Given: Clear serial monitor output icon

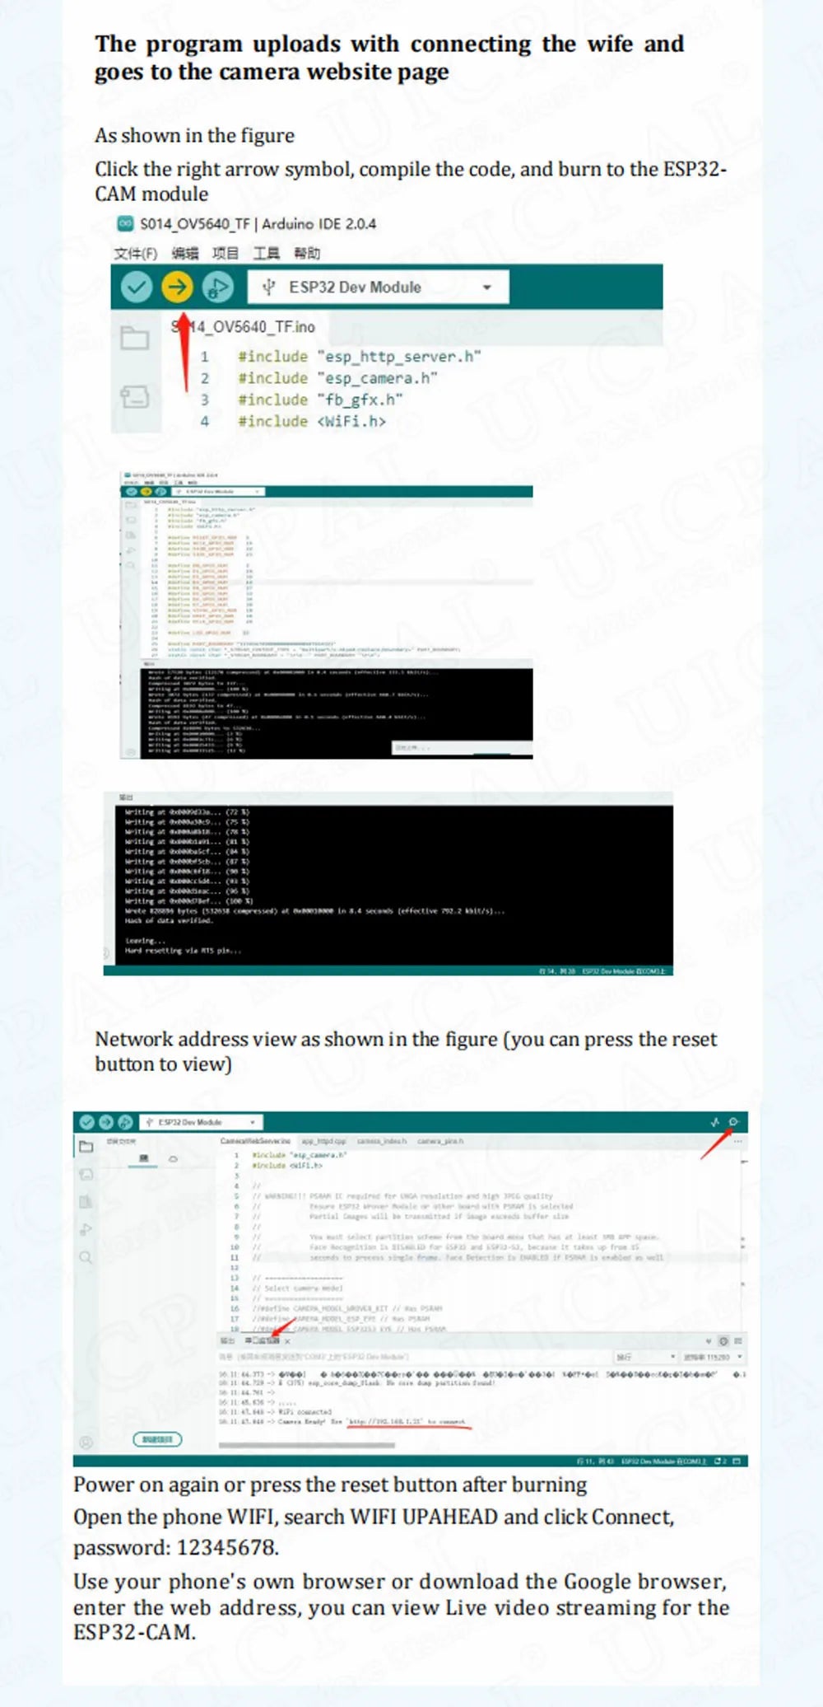Looking at the screenshot, I should 738,1341.
